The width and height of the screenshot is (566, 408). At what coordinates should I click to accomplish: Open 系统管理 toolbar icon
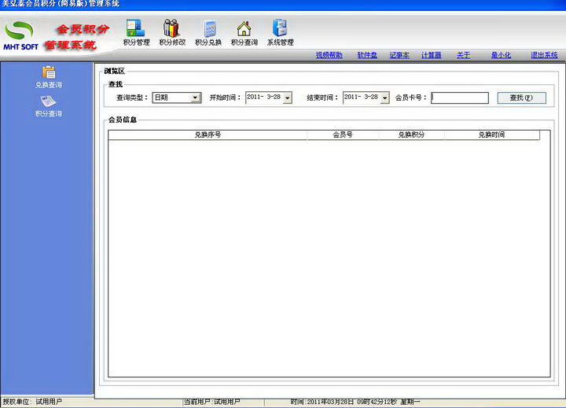coord(281,32)
